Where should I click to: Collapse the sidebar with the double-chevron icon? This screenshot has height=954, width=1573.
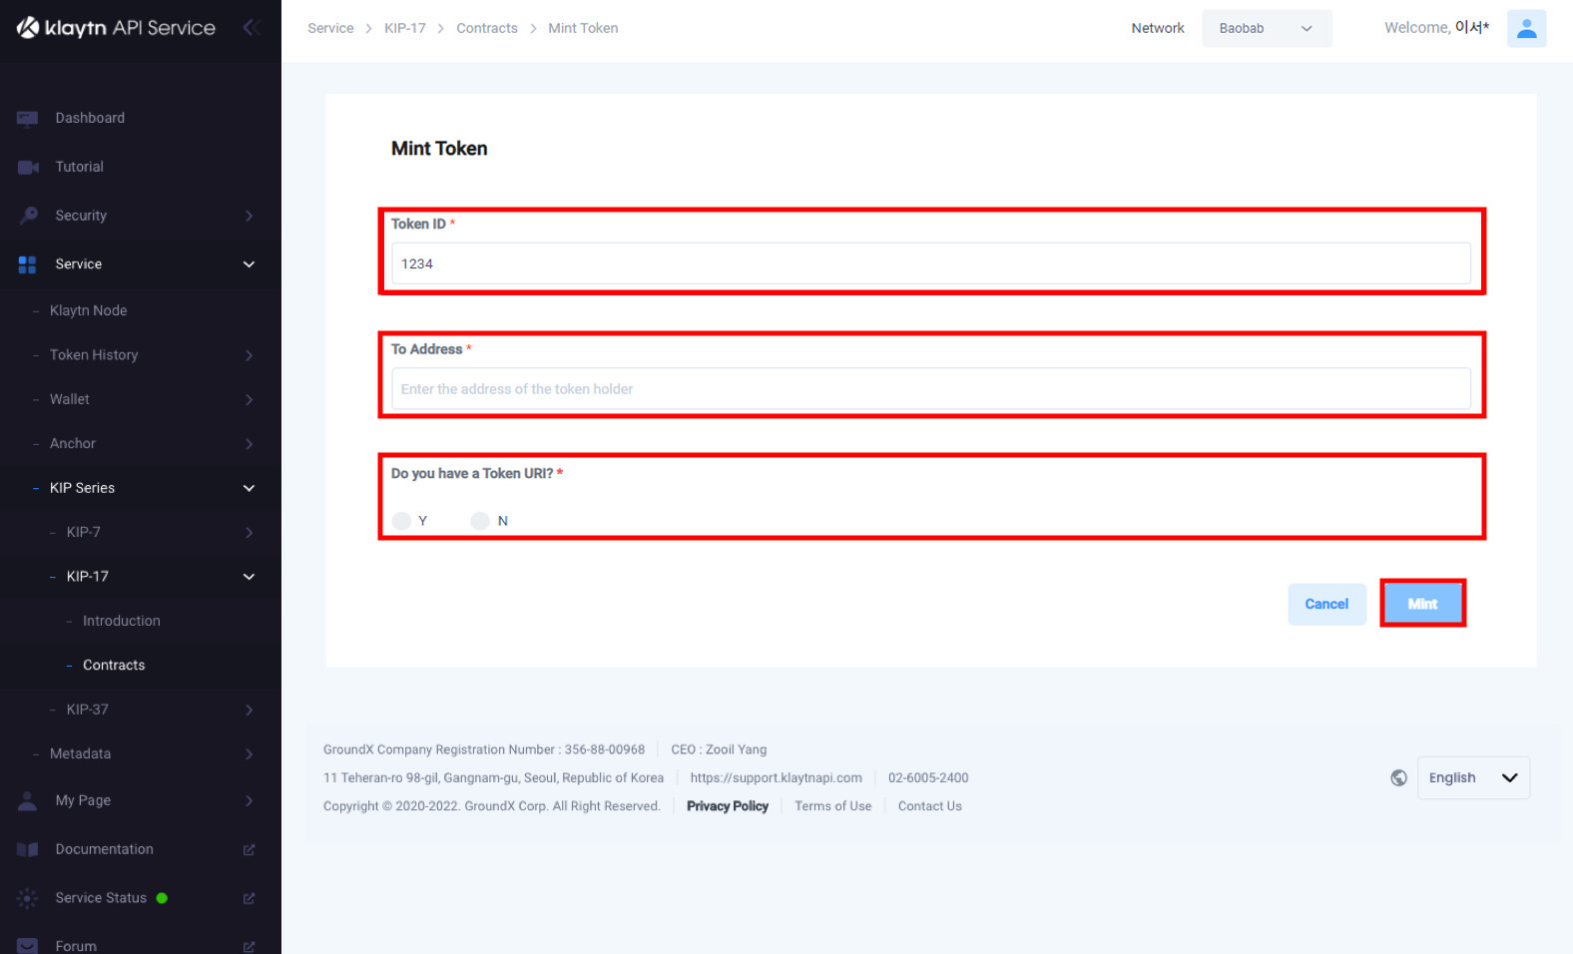[252, 28]
